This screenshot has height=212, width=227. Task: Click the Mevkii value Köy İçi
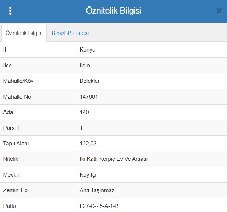(88, 174)
